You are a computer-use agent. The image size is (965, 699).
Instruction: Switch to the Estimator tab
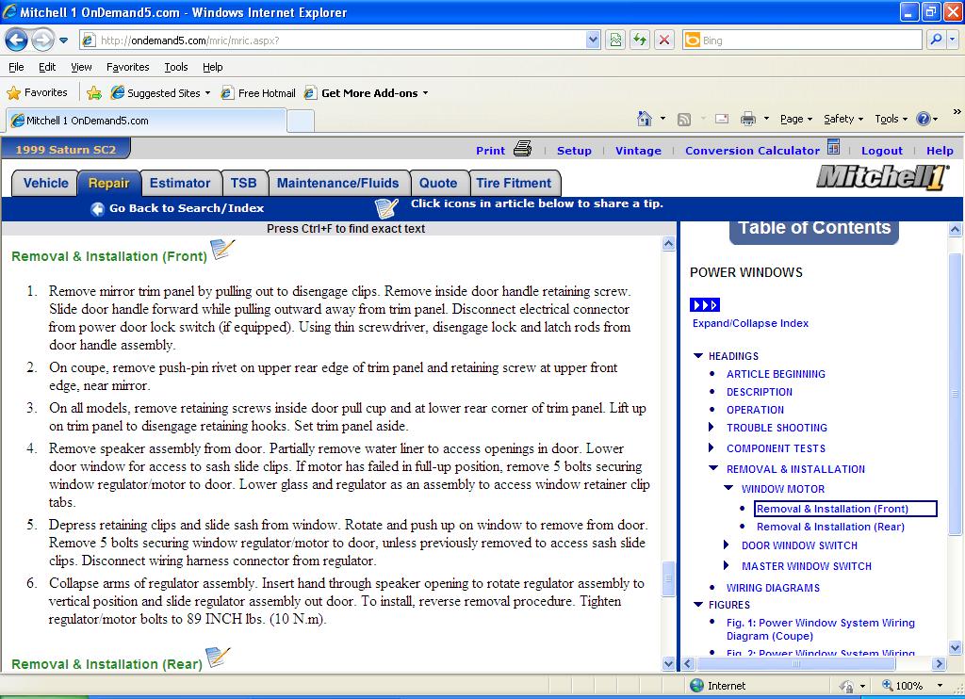180,184
